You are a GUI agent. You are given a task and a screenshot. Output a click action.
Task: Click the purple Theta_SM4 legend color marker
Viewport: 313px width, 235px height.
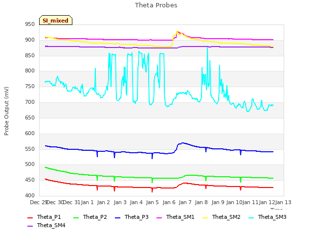(30, 226)
